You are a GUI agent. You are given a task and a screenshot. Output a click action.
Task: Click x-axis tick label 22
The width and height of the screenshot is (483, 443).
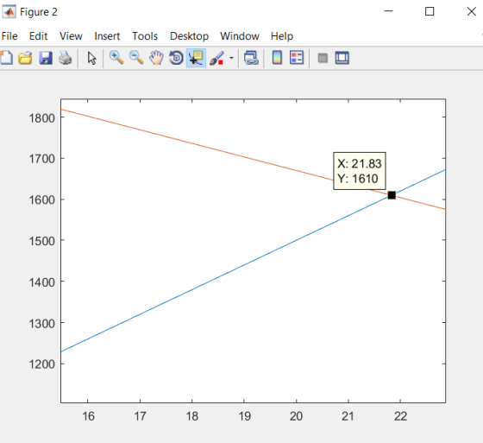401,416
